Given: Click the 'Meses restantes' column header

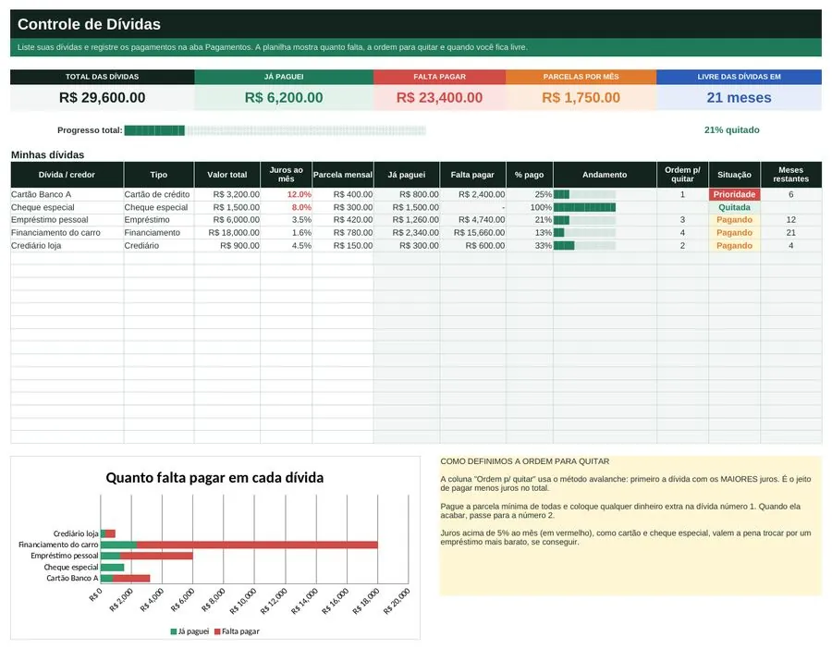Looking at the screenshot, I should coord(790,175).
